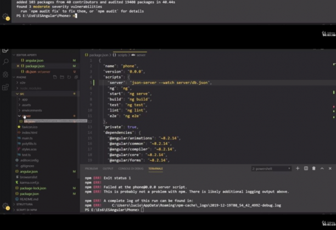The image size is (336, 230).
Task: Collapse the server folder chevron
Action: coord(19,116)
